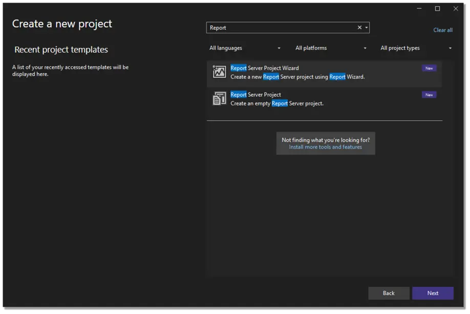
Task: Click the Report Server Project template icon
Action: coord(220,99)
